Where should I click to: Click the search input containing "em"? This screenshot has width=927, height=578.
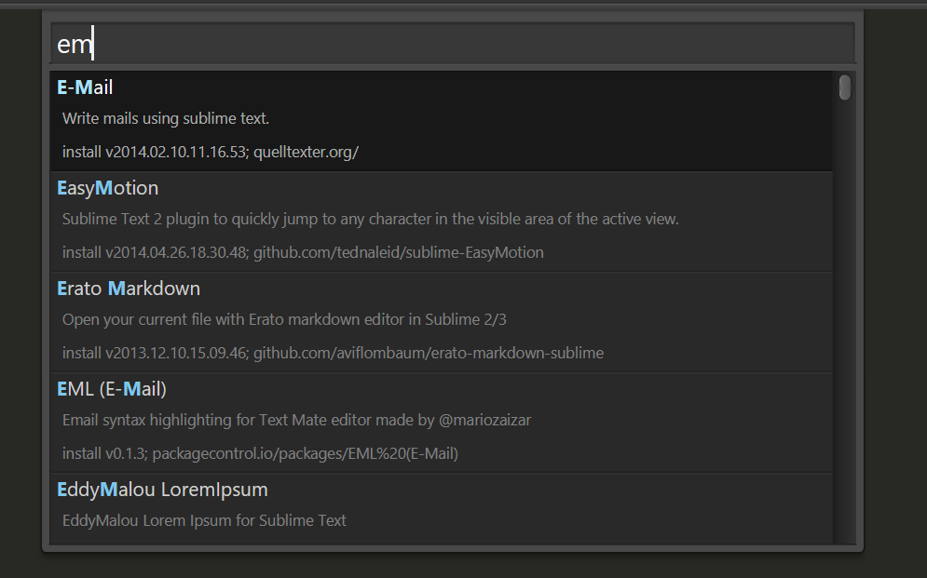[453, 43]
